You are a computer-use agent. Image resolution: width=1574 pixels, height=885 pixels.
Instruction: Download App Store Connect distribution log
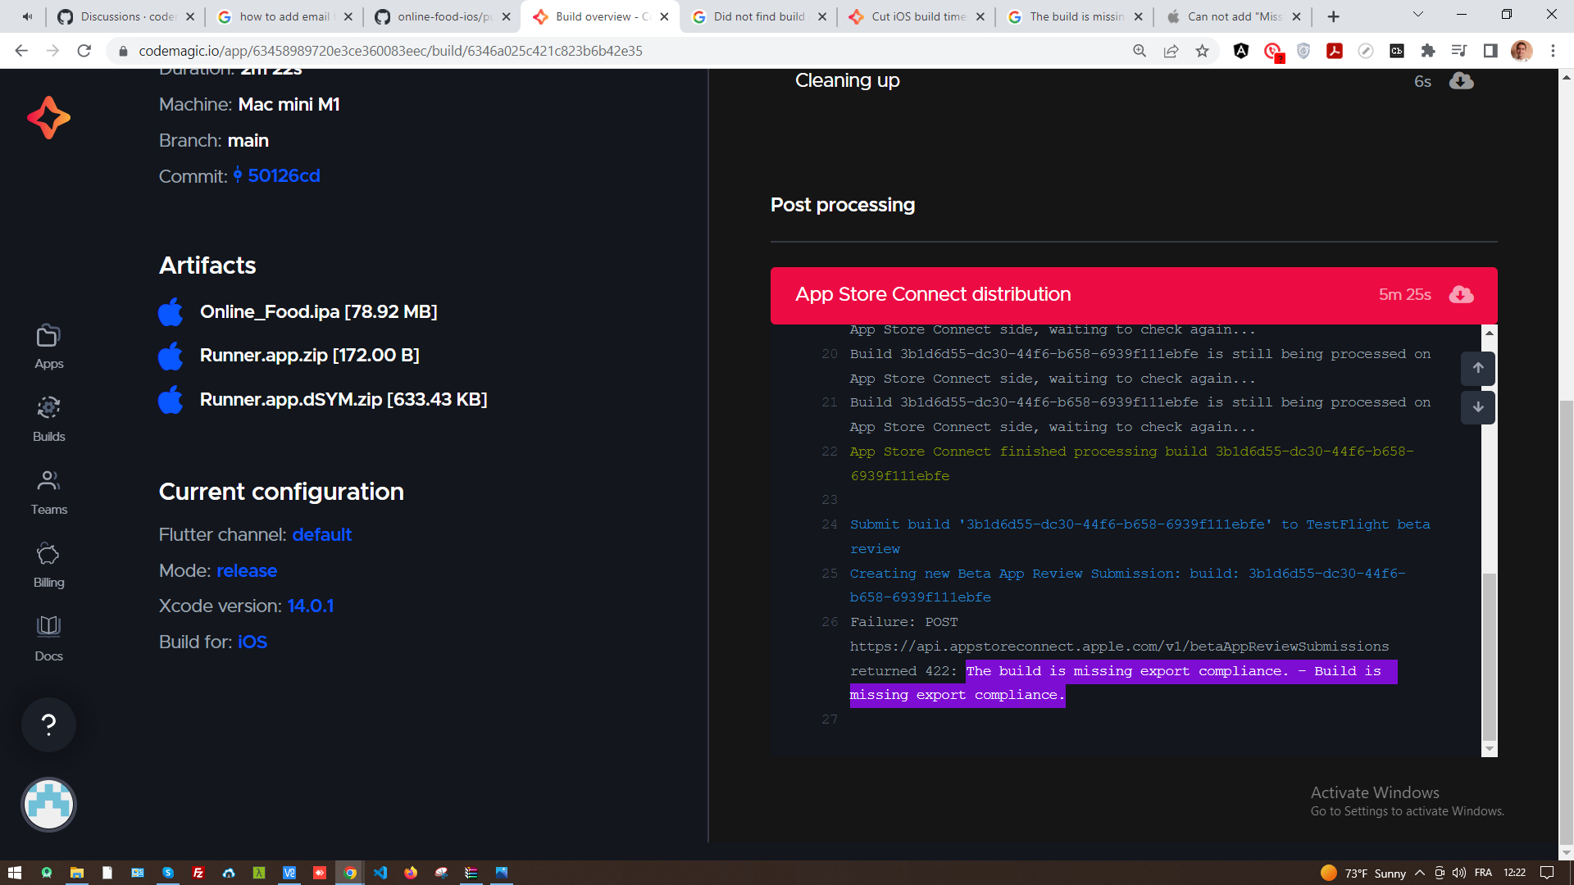pos(1461,294)
